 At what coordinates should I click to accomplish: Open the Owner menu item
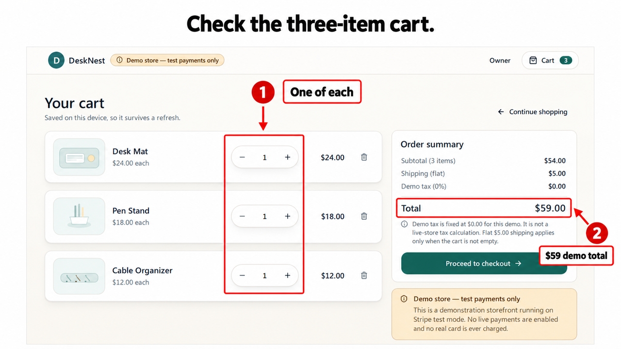500,61
